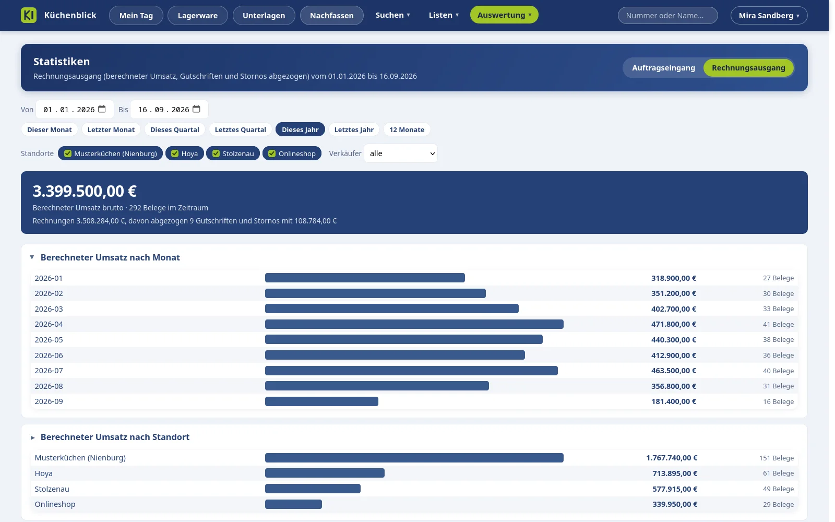Open the Unterlagen page
This screenshot has height=522, width=835.
[x=264, y=16]
